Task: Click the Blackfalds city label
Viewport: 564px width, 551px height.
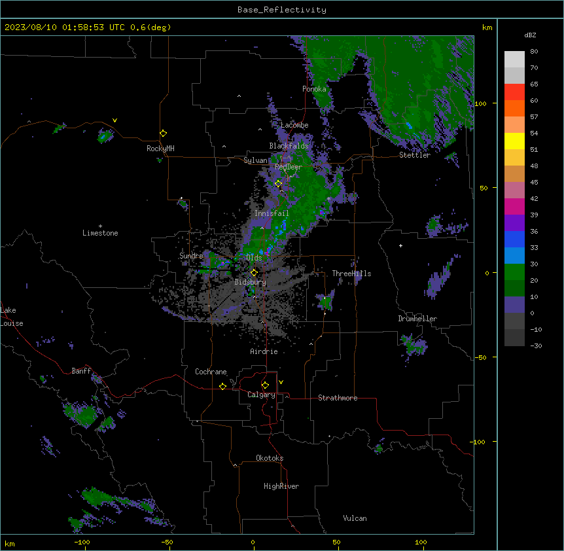Action: point(289,146)
